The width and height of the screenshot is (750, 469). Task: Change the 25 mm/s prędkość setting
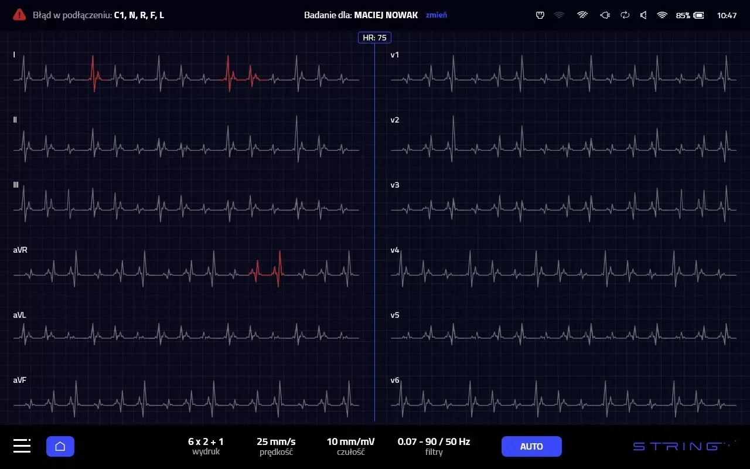276,446
